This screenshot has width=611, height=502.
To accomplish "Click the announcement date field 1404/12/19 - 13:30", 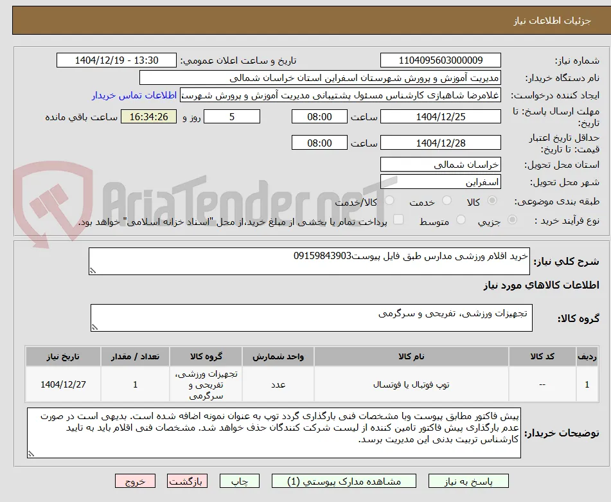I will coord(116,60).
